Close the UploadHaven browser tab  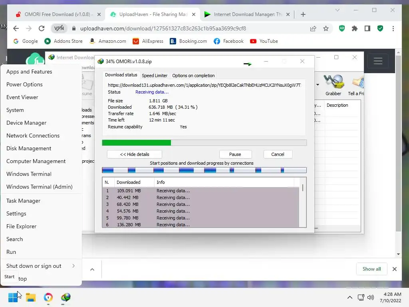(194, 14)
